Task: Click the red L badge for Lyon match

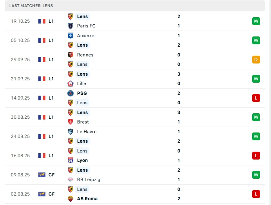Action: coord(256,156)
